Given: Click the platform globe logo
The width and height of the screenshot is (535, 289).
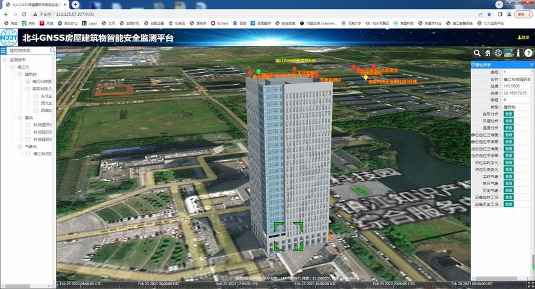Looking at the screenshot, I should (x=9, y=38).
